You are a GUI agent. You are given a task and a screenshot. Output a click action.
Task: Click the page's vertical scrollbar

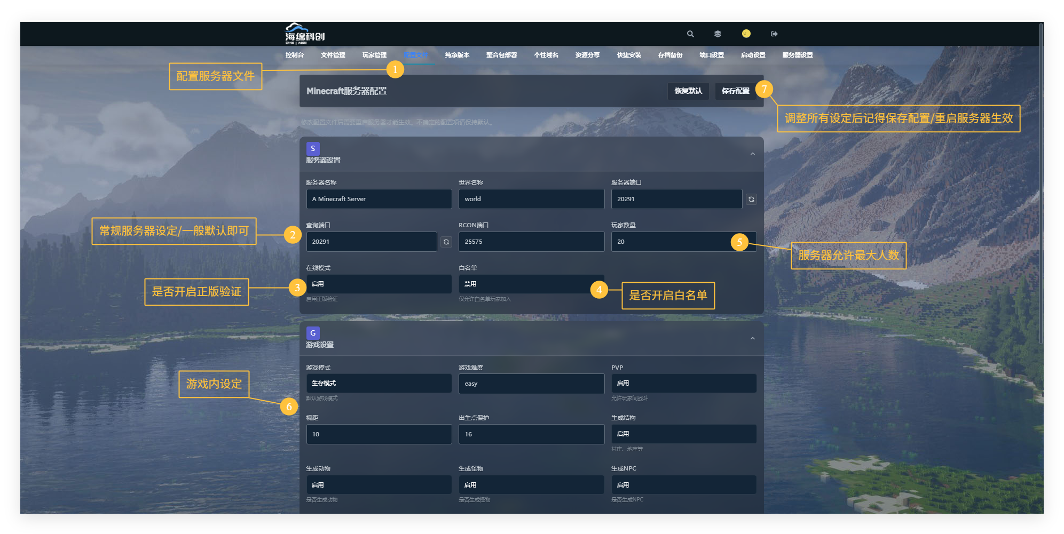point(1041,181)
